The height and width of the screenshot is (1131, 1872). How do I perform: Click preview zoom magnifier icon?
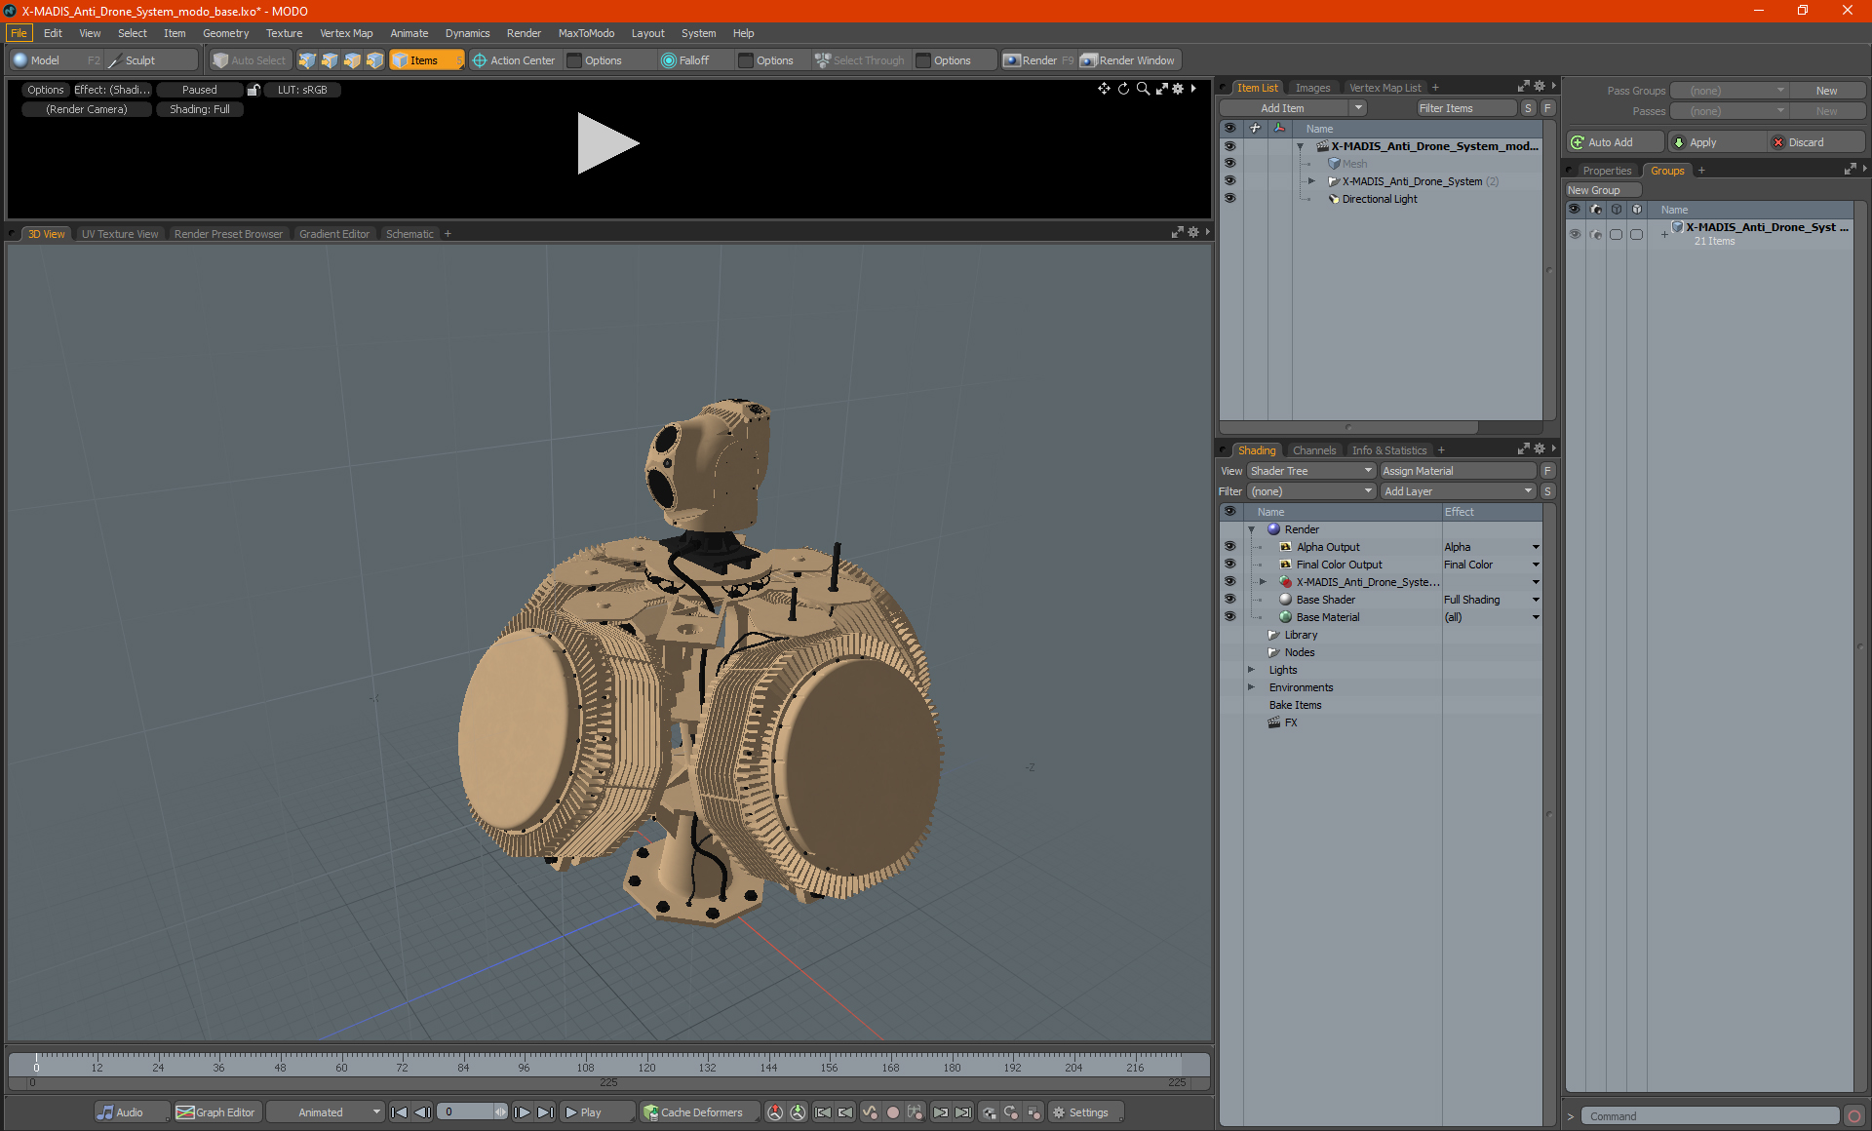[1143, 89]
